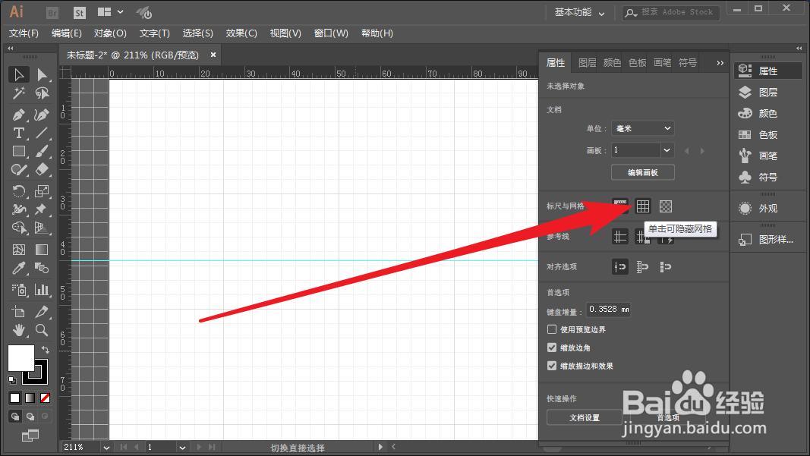
Task: Switch to the 色板 tab
Action: (637, 63)
